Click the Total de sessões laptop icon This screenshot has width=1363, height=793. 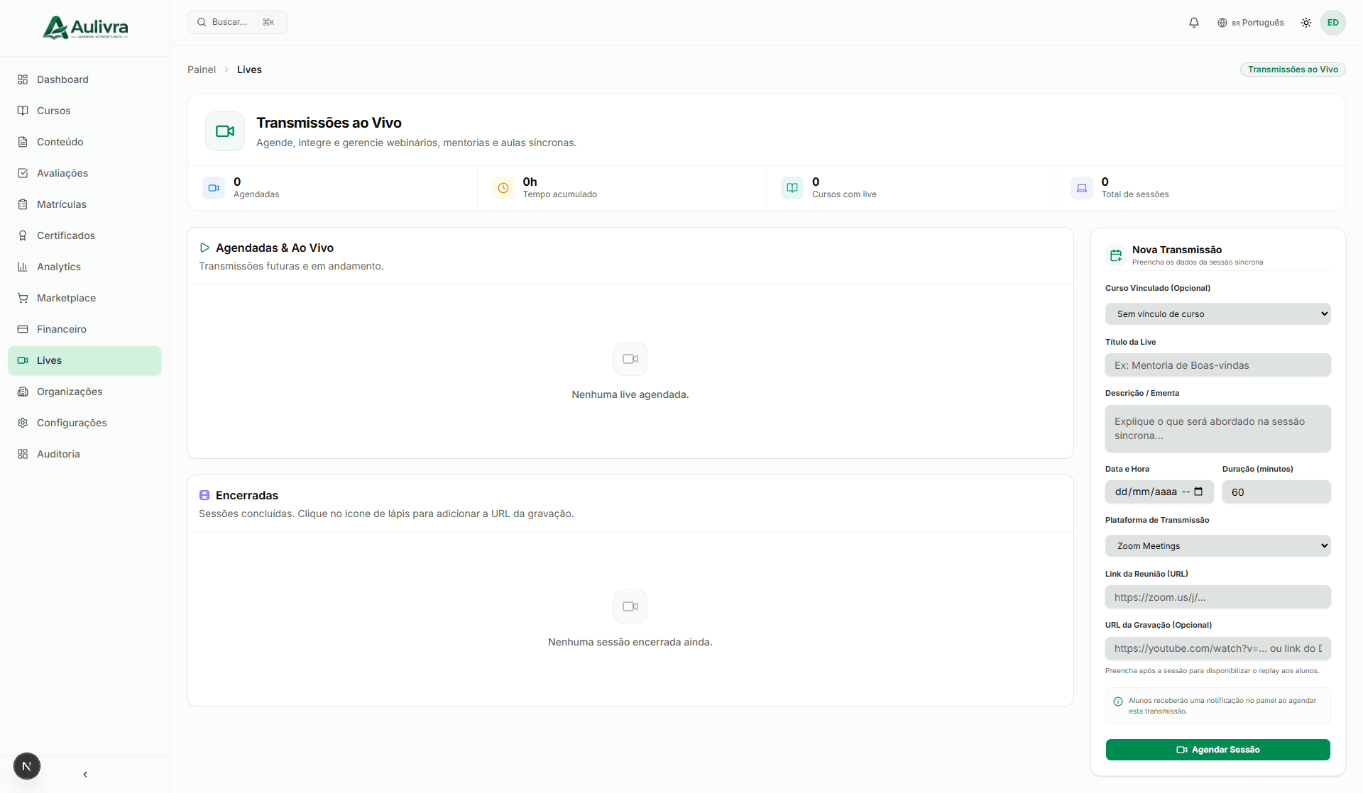1082,188
